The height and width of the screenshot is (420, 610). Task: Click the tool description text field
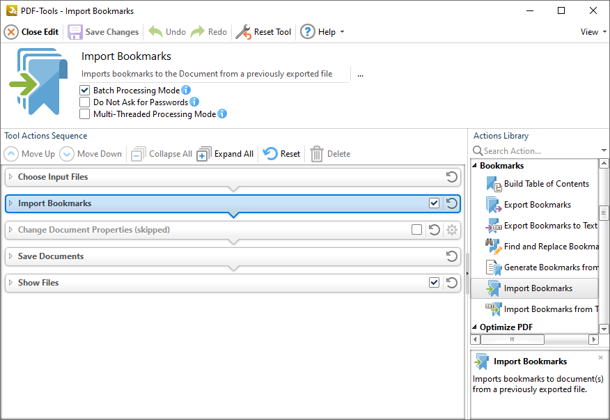[x=214, y=74]
